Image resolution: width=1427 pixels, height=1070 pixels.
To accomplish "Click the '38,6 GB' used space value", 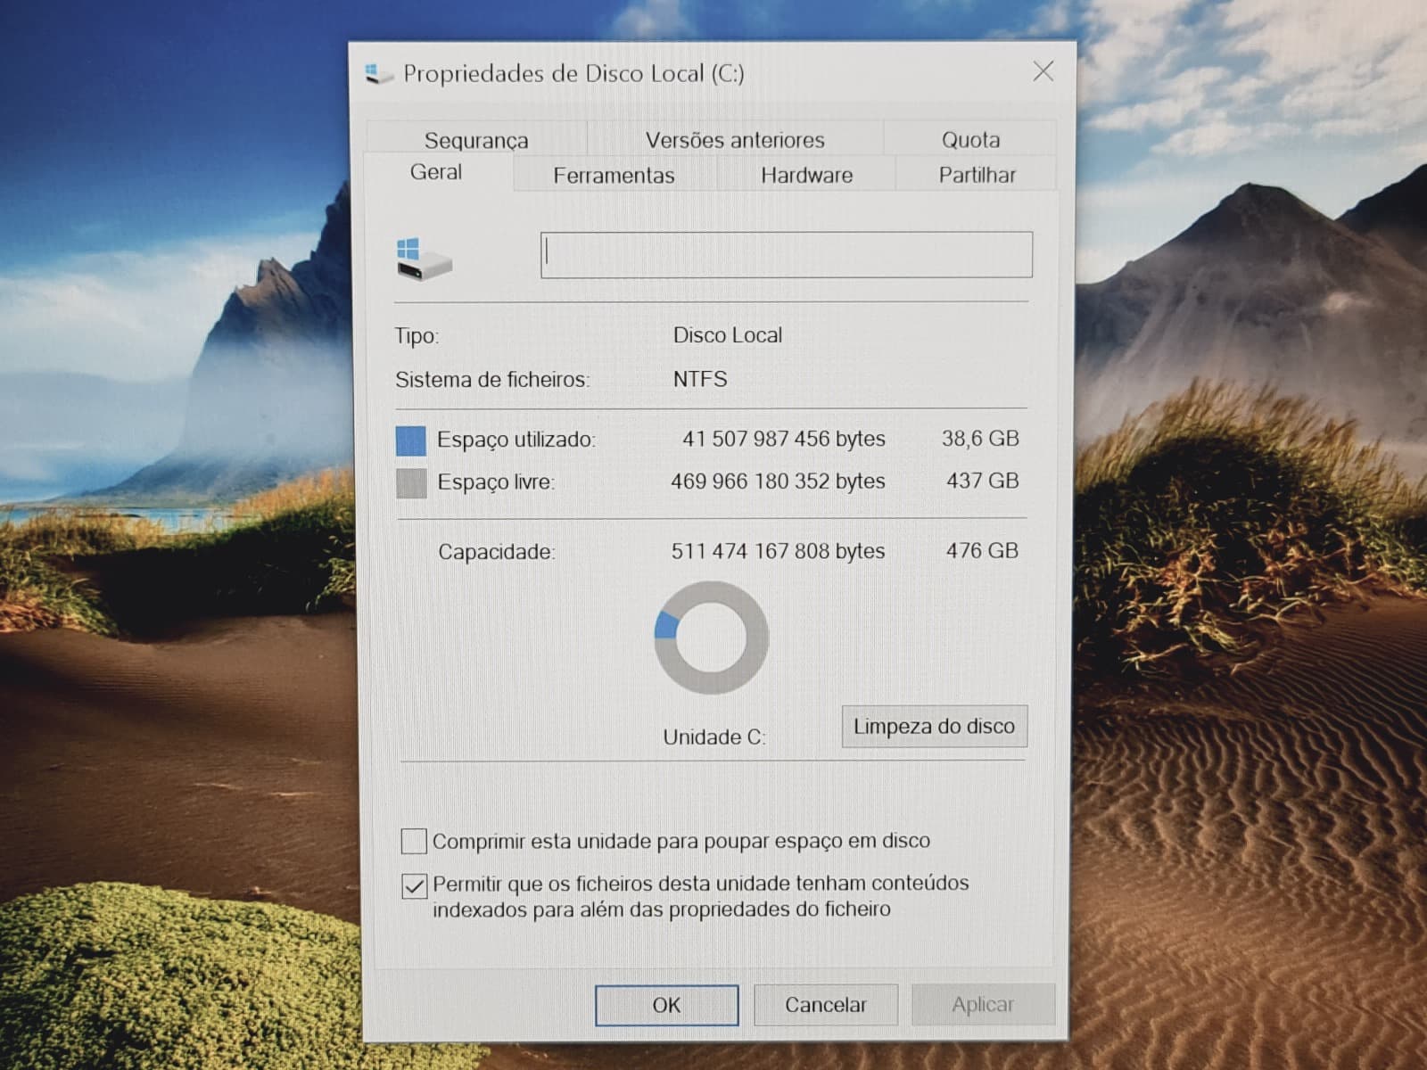I will point(980,438).
